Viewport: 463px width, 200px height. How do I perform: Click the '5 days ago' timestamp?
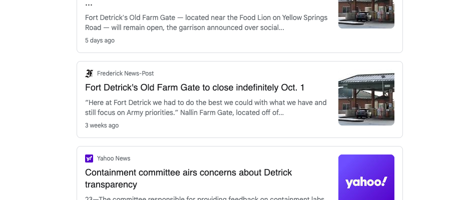(100, 40)
